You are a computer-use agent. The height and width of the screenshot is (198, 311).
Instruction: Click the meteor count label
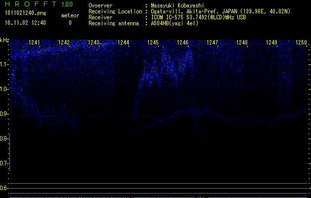(x=70, y=15)
